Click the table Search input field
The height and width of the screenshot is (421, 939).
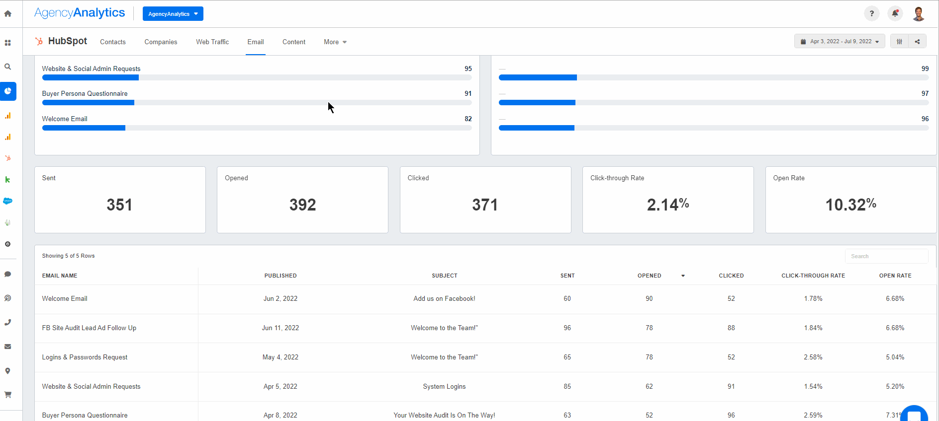pyautogui.click(x=886, y=256)
